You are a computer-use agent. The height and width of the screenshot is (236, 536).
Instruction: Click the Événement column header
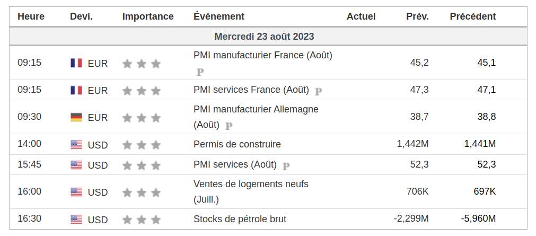(219, 16)
